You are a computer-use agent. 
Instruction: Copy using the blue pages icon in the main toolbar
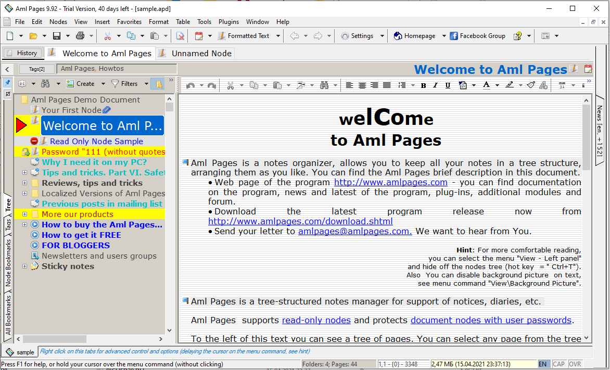pyautogui.click(x=131, y=36)
